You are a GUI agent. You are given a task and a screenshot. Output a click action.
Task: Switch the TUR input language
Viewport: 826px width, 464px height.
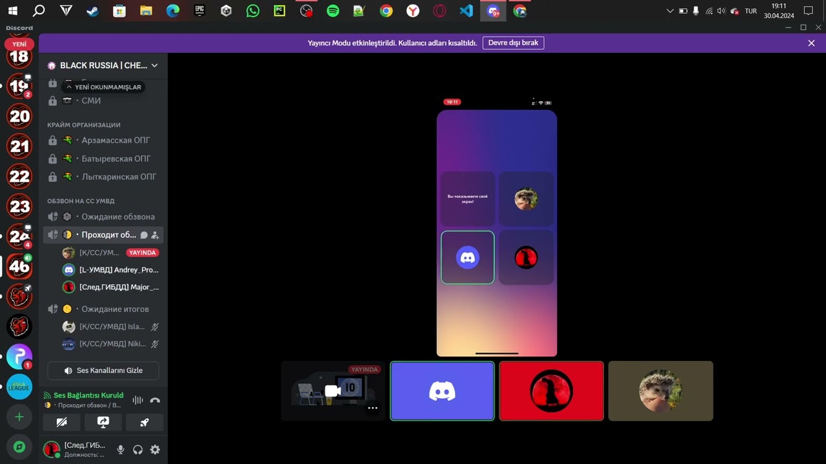(x=751, y=11)
